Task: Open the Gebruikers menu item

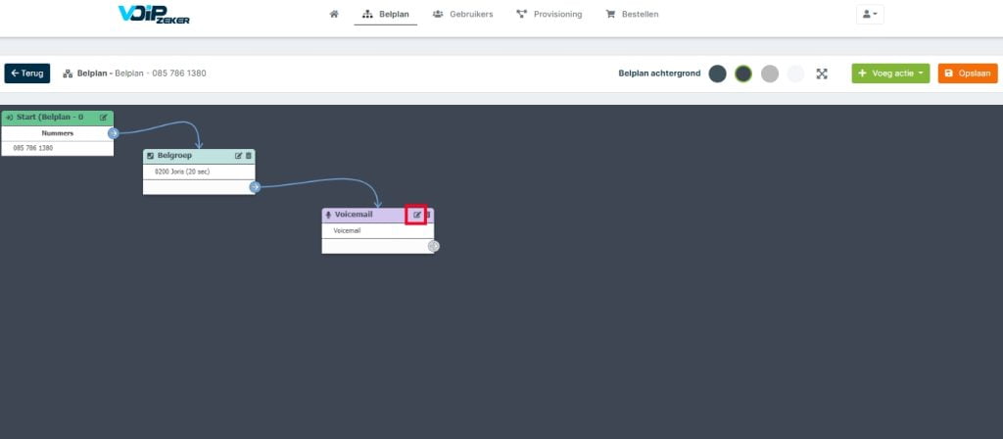Action: (x=462, y=14)
